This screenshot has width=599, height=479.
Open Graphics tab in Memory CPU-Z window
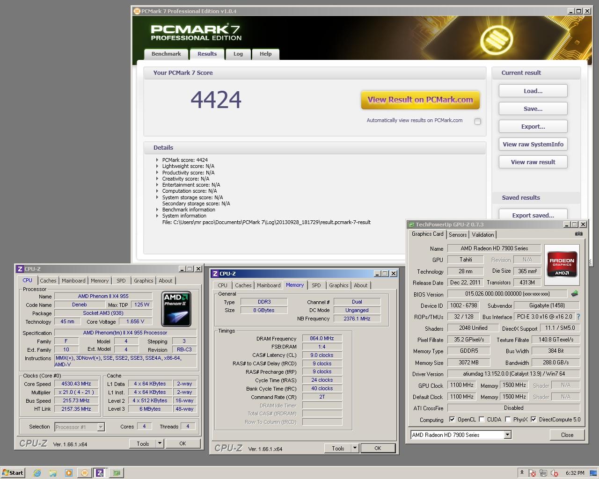tap(338, 285)
